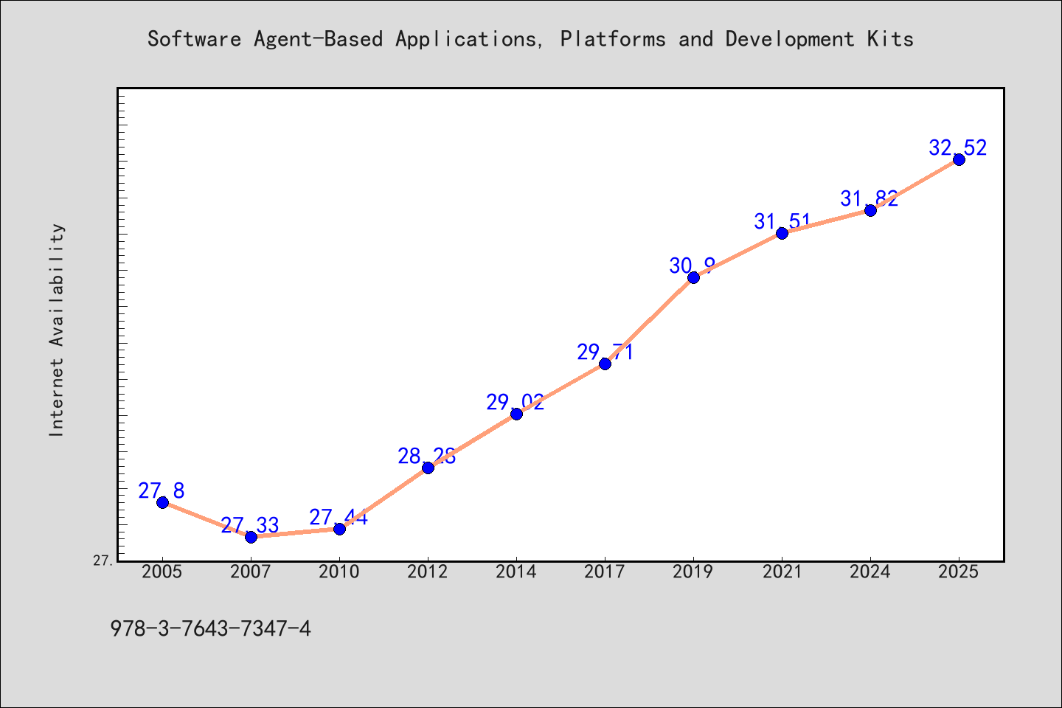Select the data point labeled 28.28
This screenshot has width=1062, height=708.
click(x=428, y=468)
